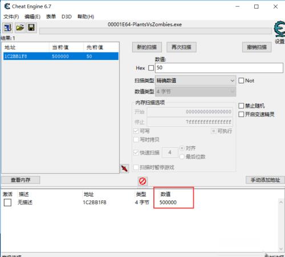Image resolution: width=285 pixels, height=257 pixels.
Task: Click the 500000 value in address list
Action: pos(168,202)
